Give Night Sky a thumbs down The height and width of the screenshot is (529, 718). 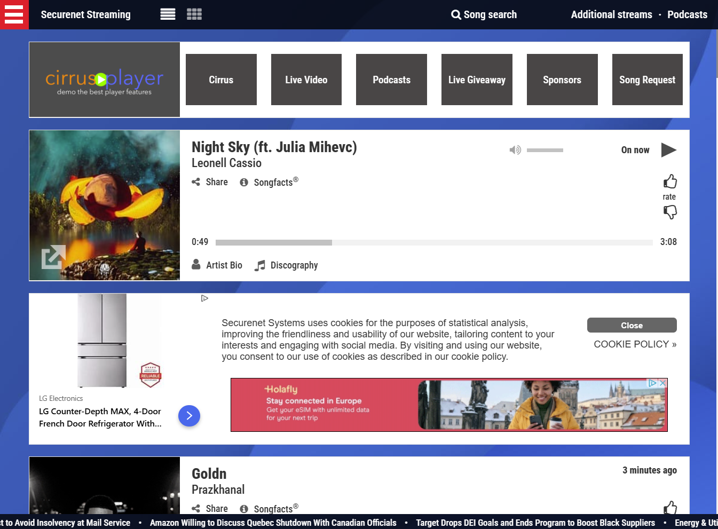pos(670,212)
